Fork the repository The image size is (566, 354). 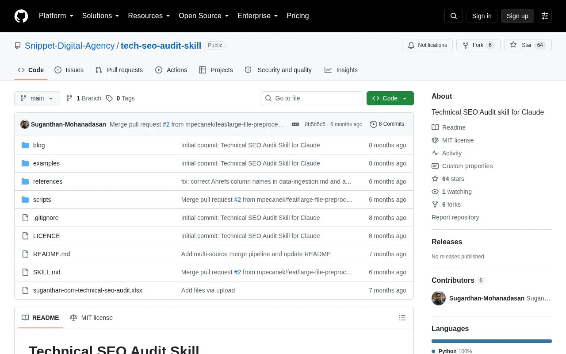click(478, 45)
